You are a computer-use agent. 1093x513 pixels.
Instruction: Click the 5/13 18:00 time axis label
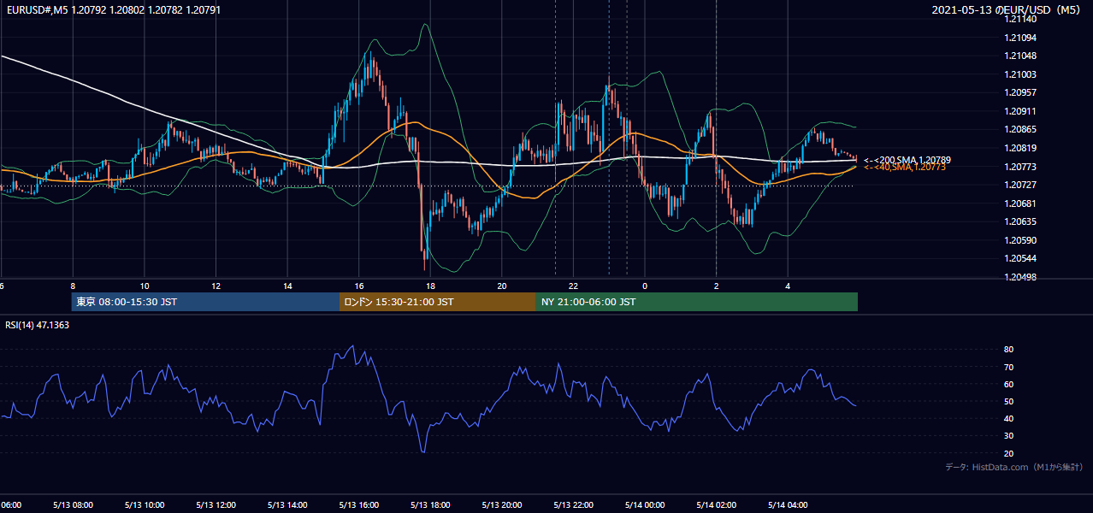[x=430, y=505]
